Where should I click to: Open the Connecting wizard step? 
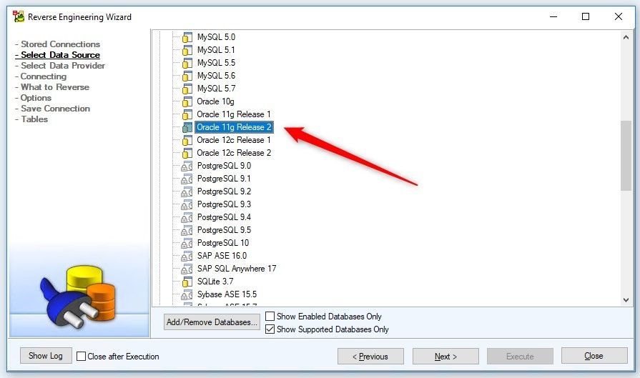point(44,76)
